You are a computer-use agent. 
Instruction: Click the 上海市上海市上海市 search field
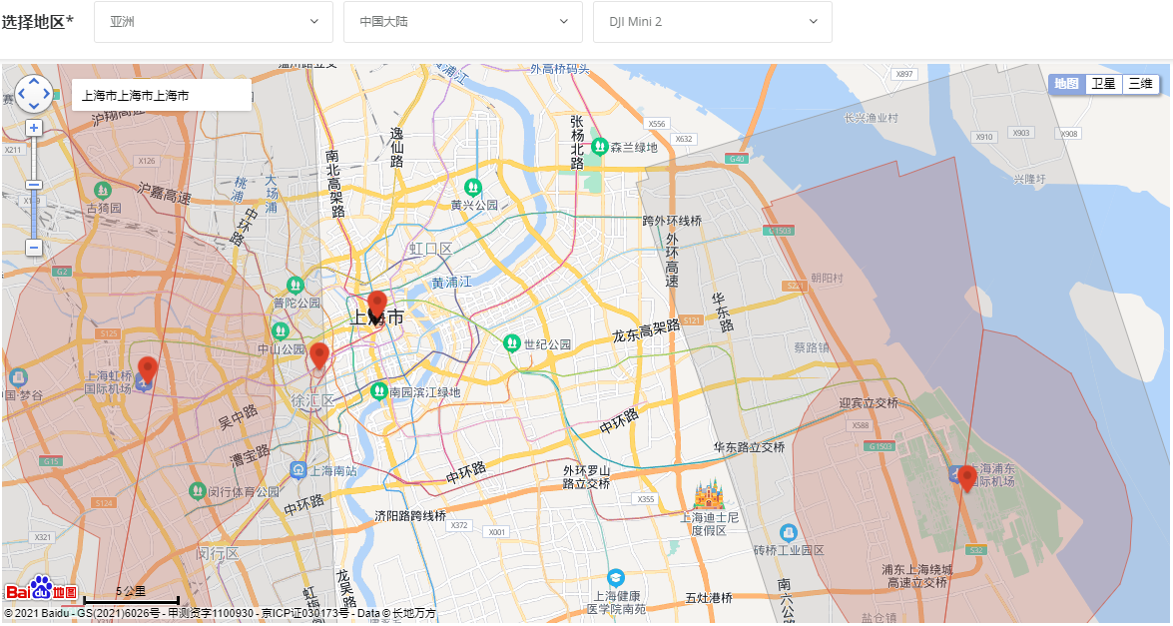(x=162, y=95)
